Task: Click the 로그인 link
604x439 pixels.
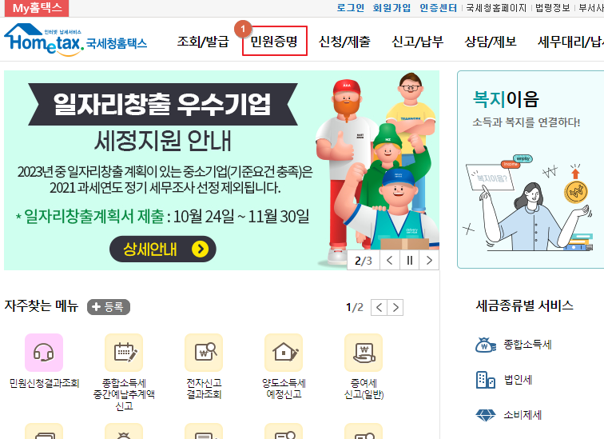Action: tap(350, 8)
